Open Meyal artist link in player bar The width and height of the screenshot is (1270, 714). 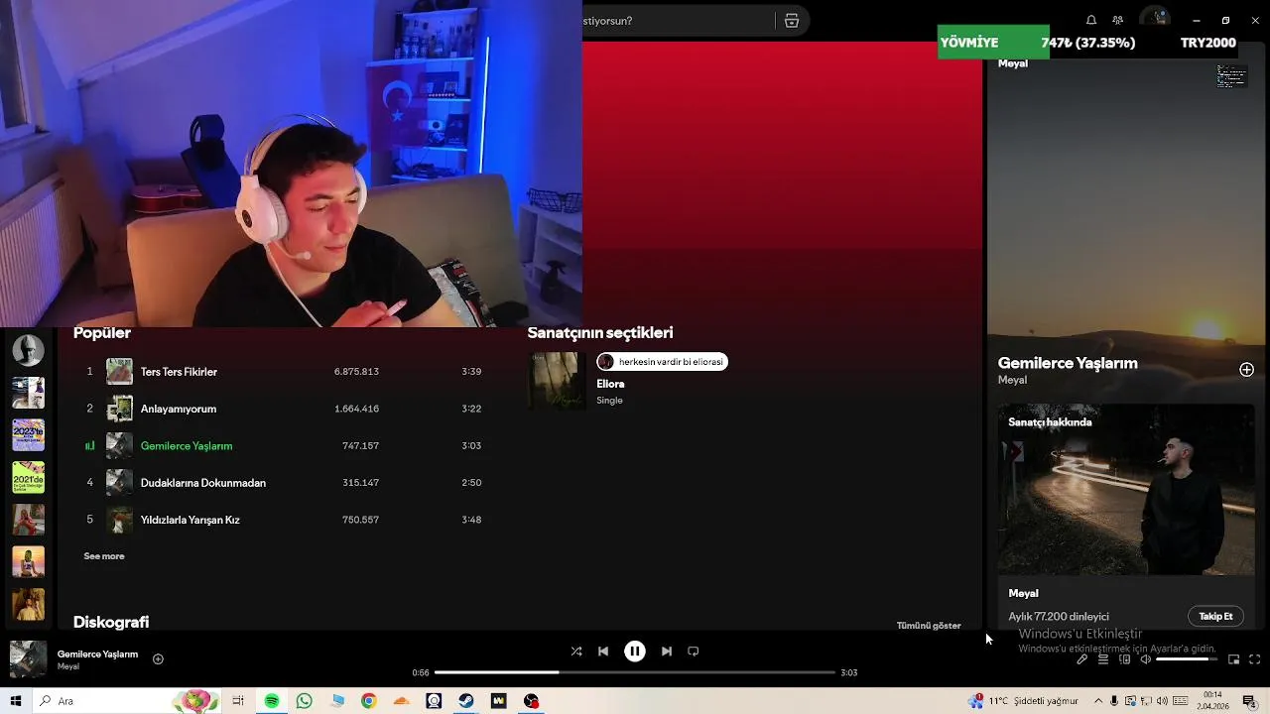[x=67, y=666]
